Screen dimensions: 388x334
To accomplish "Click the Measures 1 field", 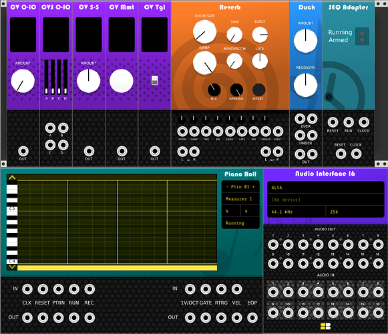I will pyautogui.click(x=240, y=199).
